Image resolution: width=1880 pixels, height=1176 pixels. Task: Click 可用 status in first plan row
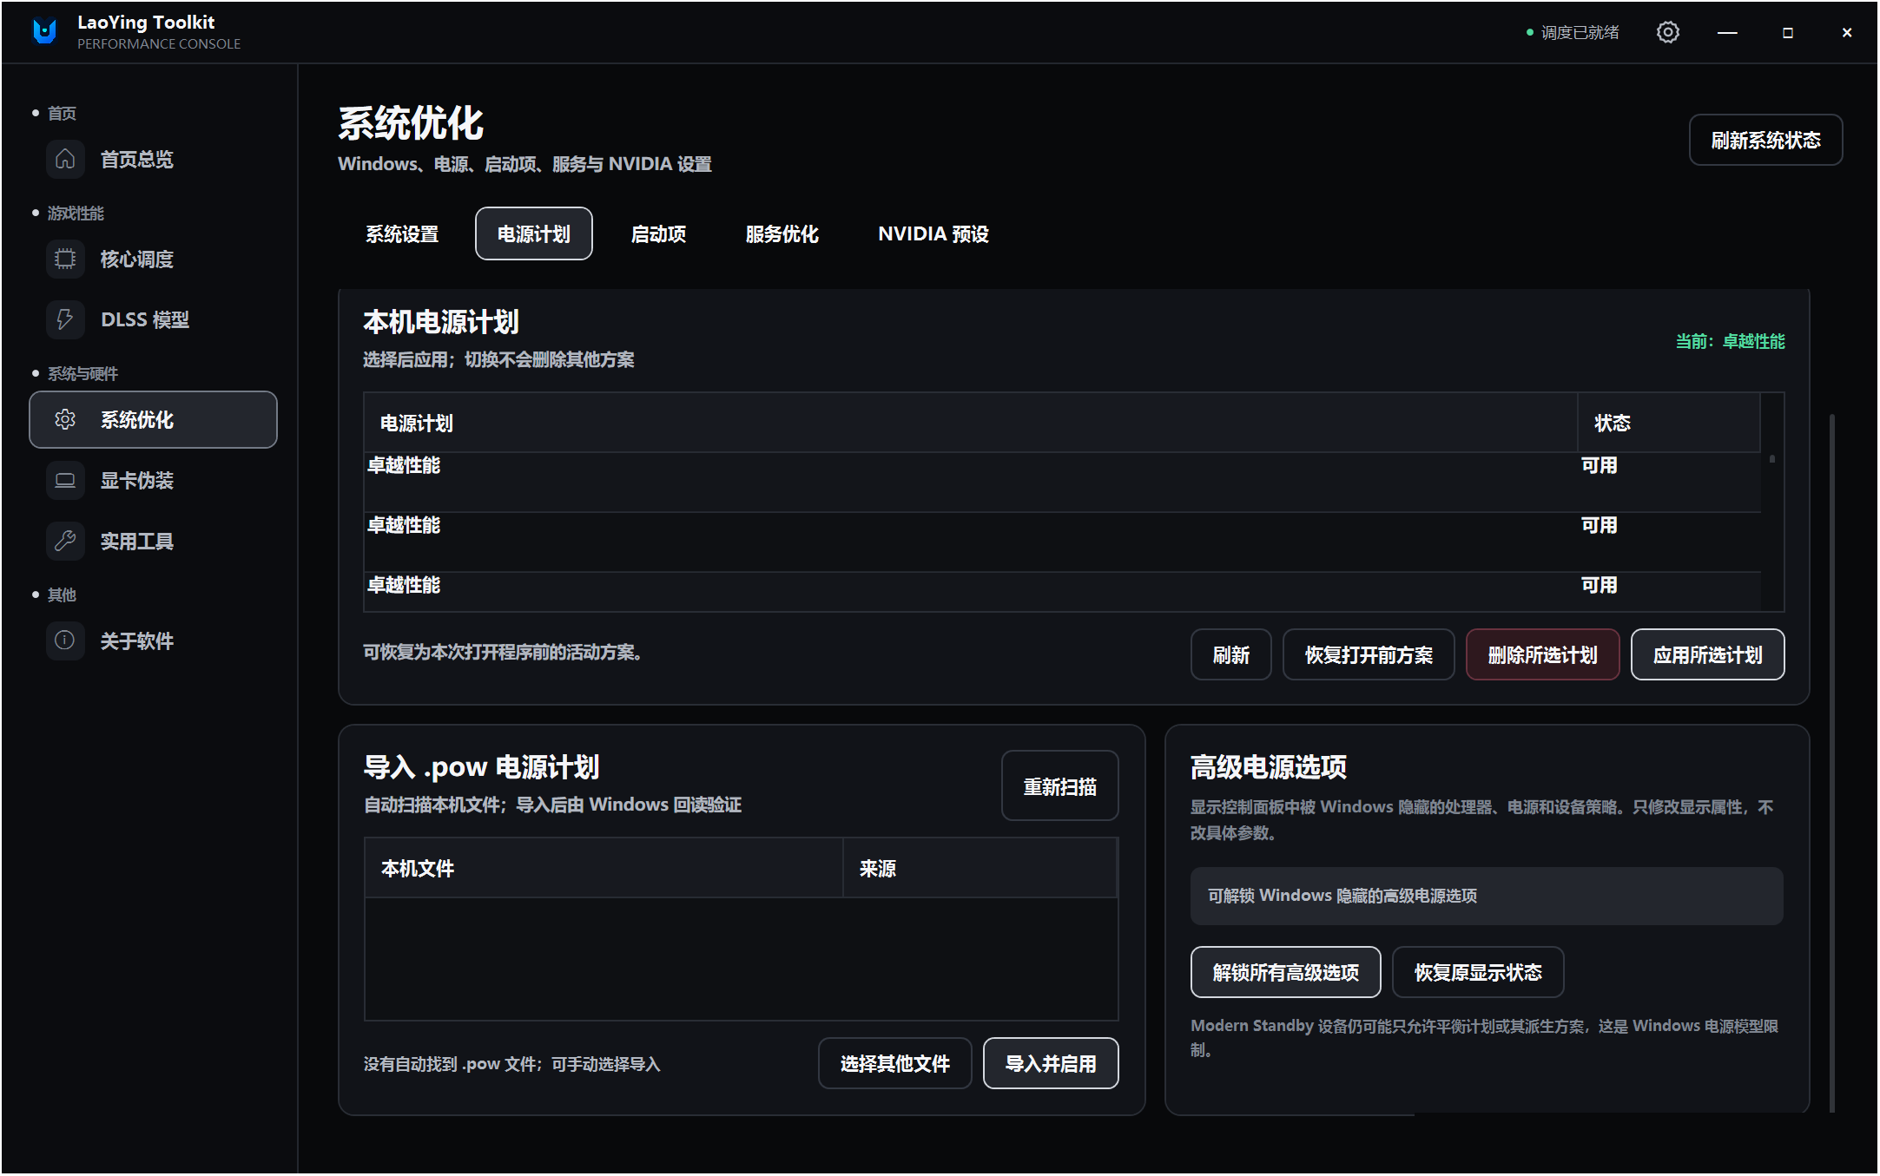pos(1599,465)
